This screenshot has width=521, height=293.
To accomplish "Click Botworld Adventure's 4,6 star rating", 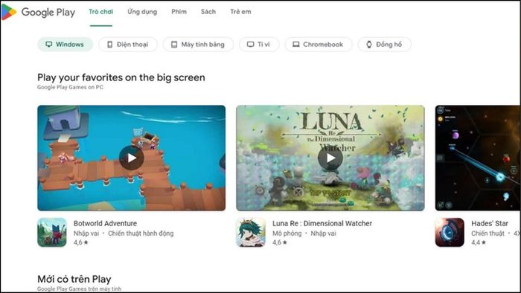I will point(80,242).
